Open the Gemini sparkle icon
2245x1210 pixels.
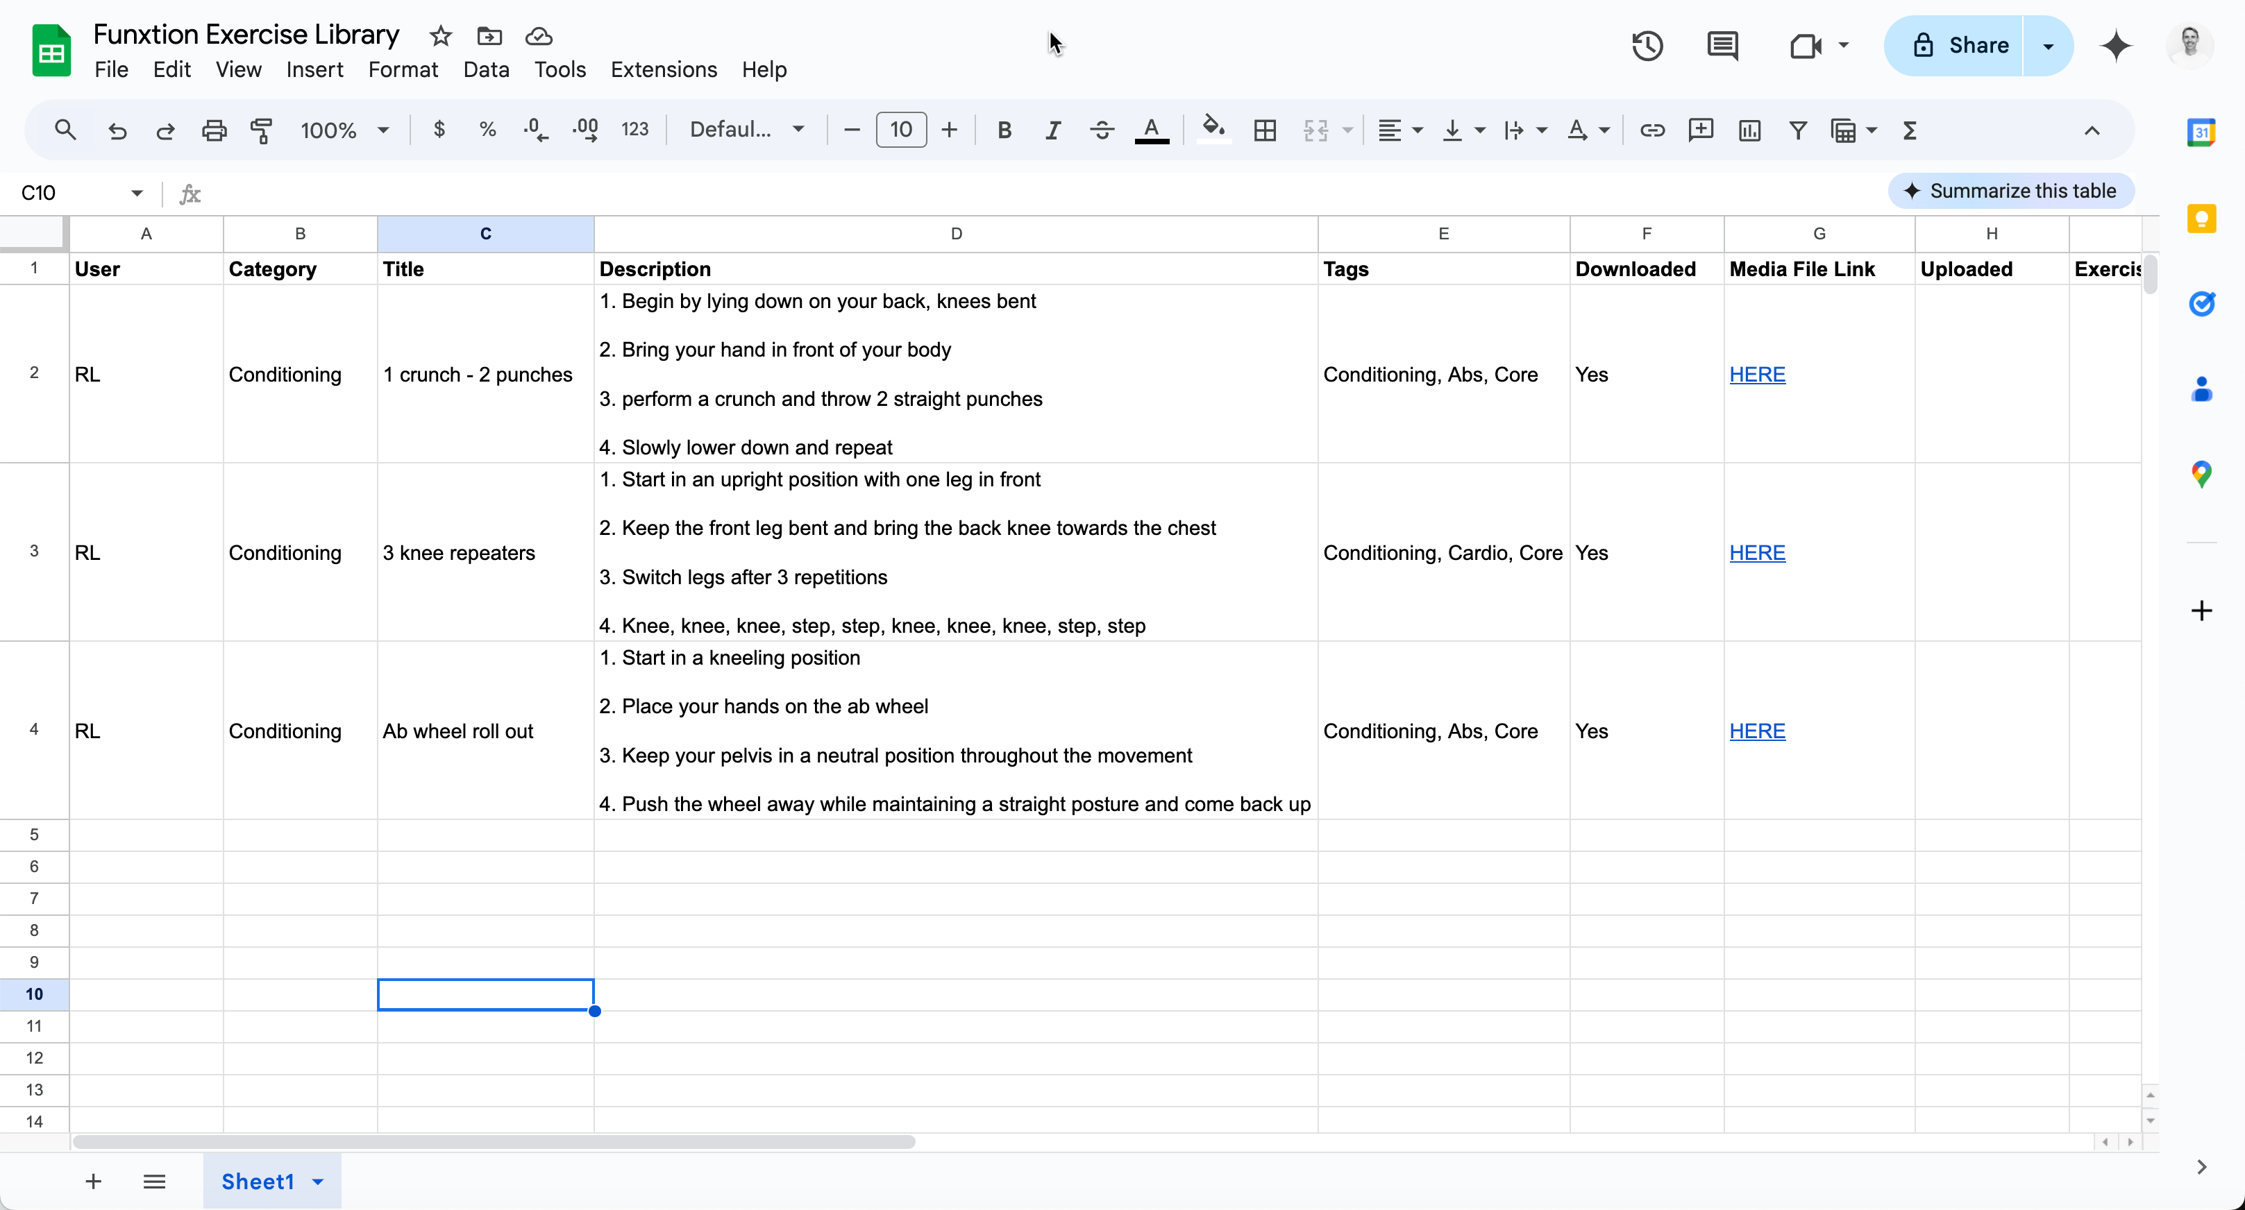(x=2116, y=45)
